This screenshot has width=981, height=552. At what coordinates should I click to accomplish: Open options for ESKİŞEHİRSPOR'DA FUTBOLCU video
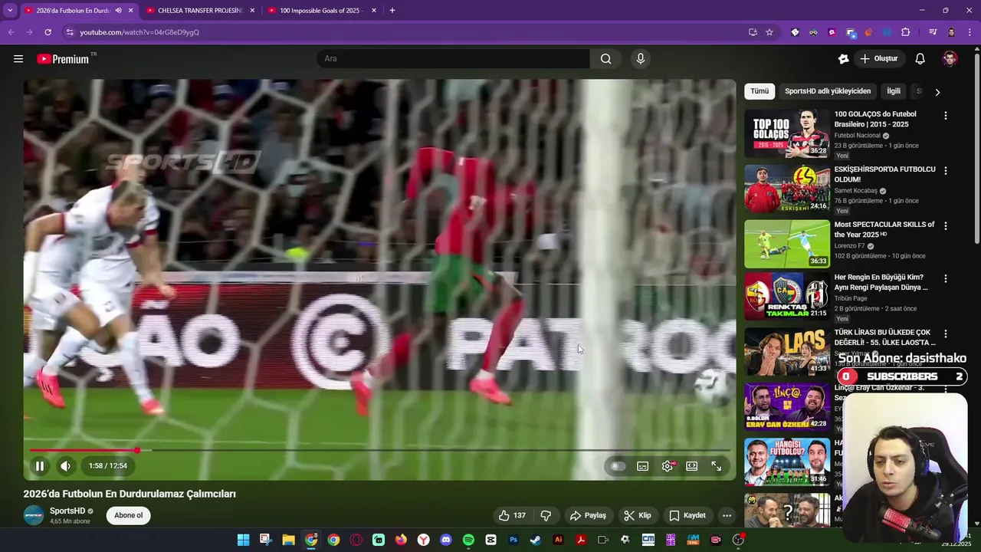pos(945,171)
